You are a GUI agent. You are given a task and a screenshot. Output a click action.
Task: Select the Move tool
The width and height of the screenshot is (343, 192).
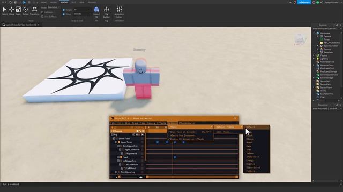11,11
